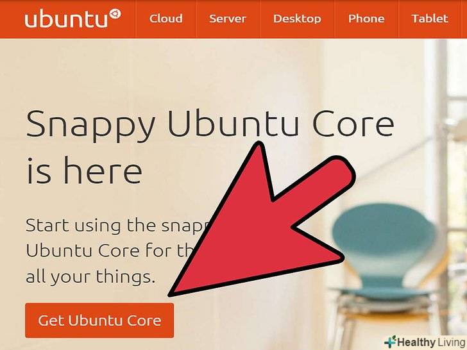This screenshot has height=350, width=467.
Task: Click the blue chair seat back
Action: click(385, 237)
